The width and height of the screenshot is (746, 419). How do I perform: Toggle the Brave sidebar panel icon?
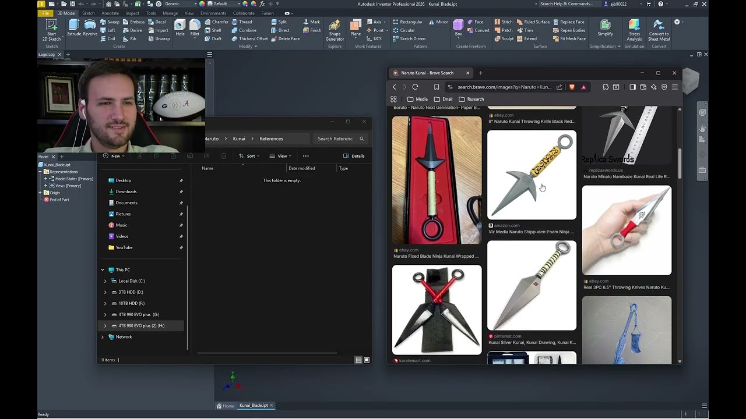point(632,87)
